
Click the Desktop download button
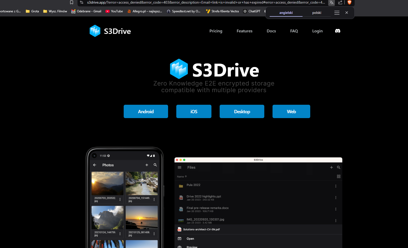coord(242,111)
